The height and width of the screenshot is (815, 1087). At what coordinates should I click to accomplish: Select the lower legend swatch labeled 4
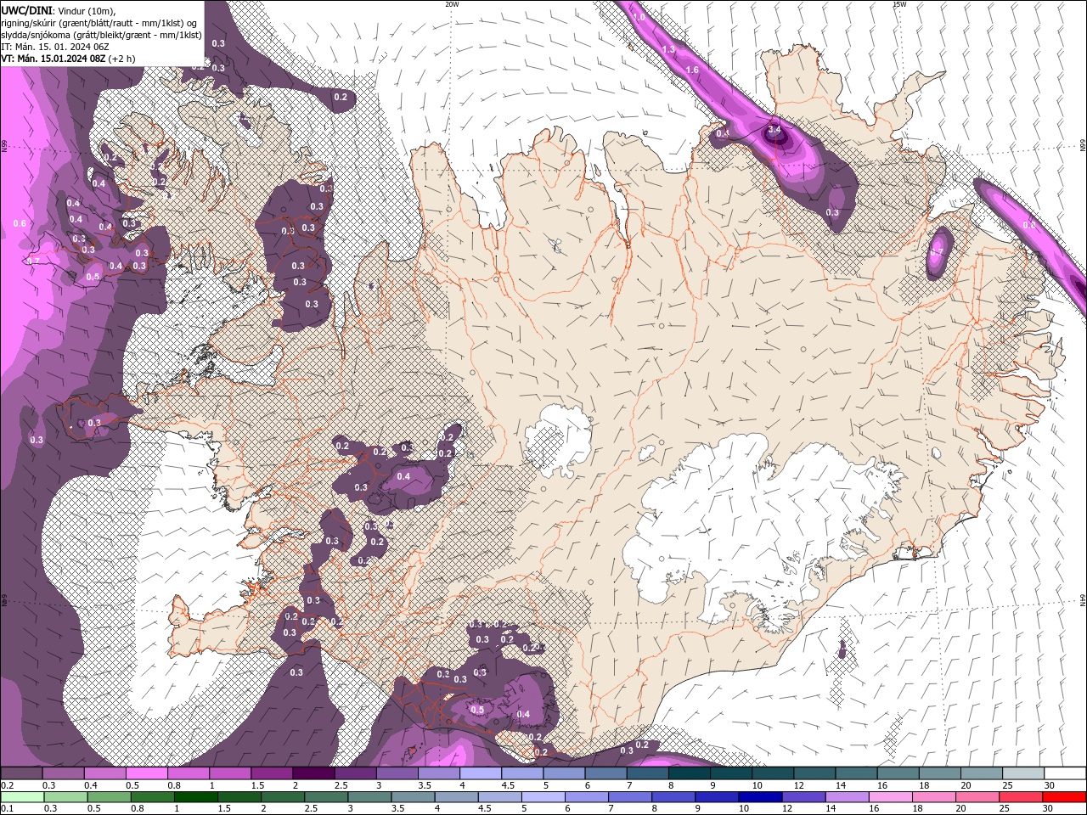coord(457,797)
